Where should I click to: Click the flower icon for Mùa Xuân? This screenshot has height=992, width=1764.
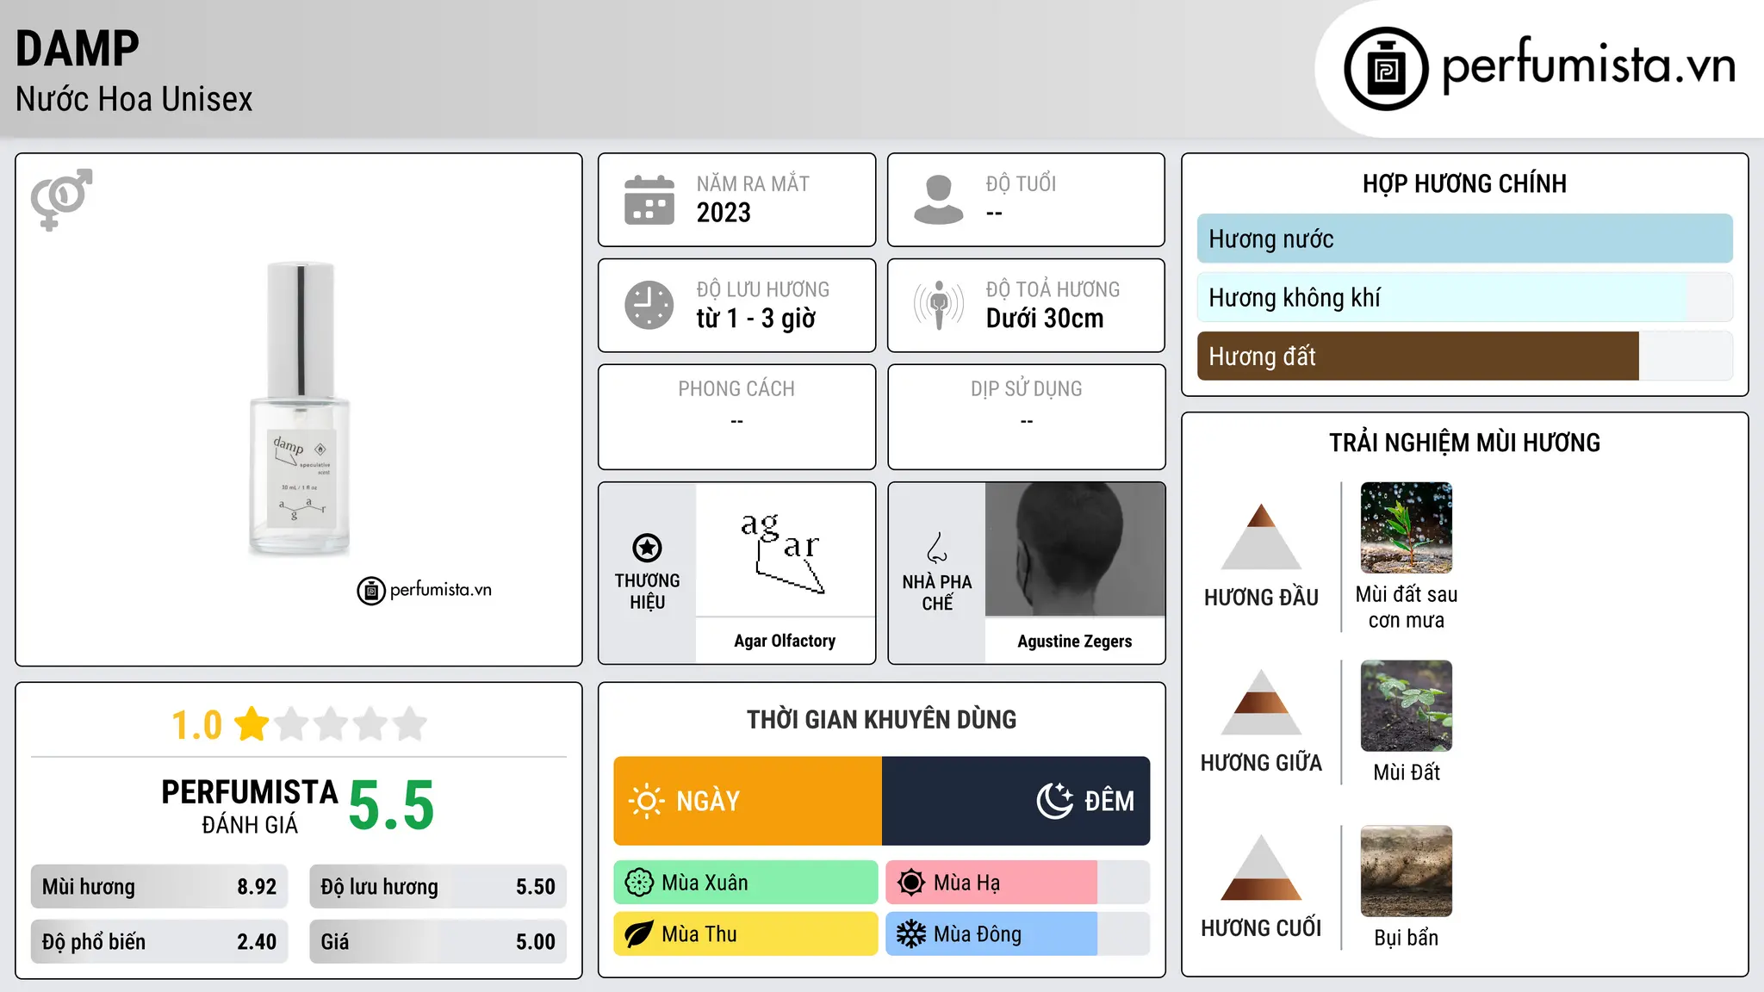pyautogui.click(x=639, y=883)
